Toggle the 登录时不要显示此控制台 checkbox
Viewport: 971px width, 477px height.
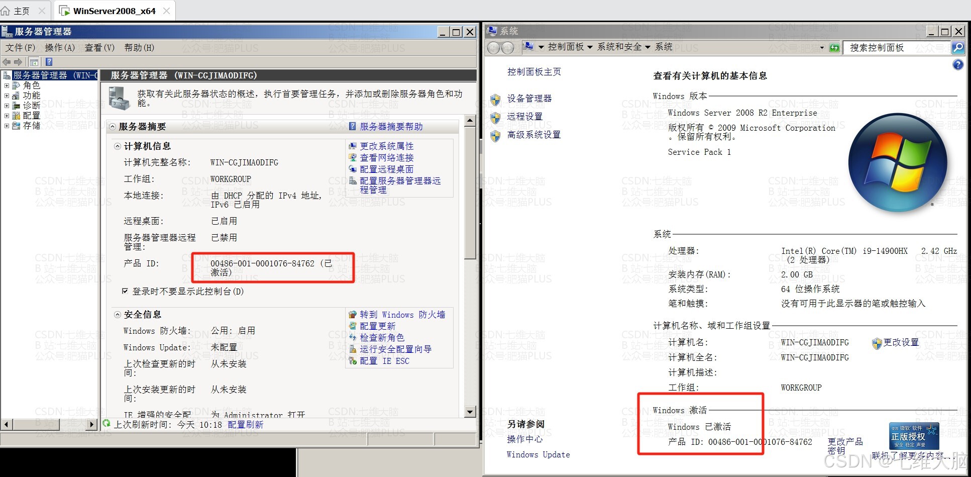[x=125, y=291]
